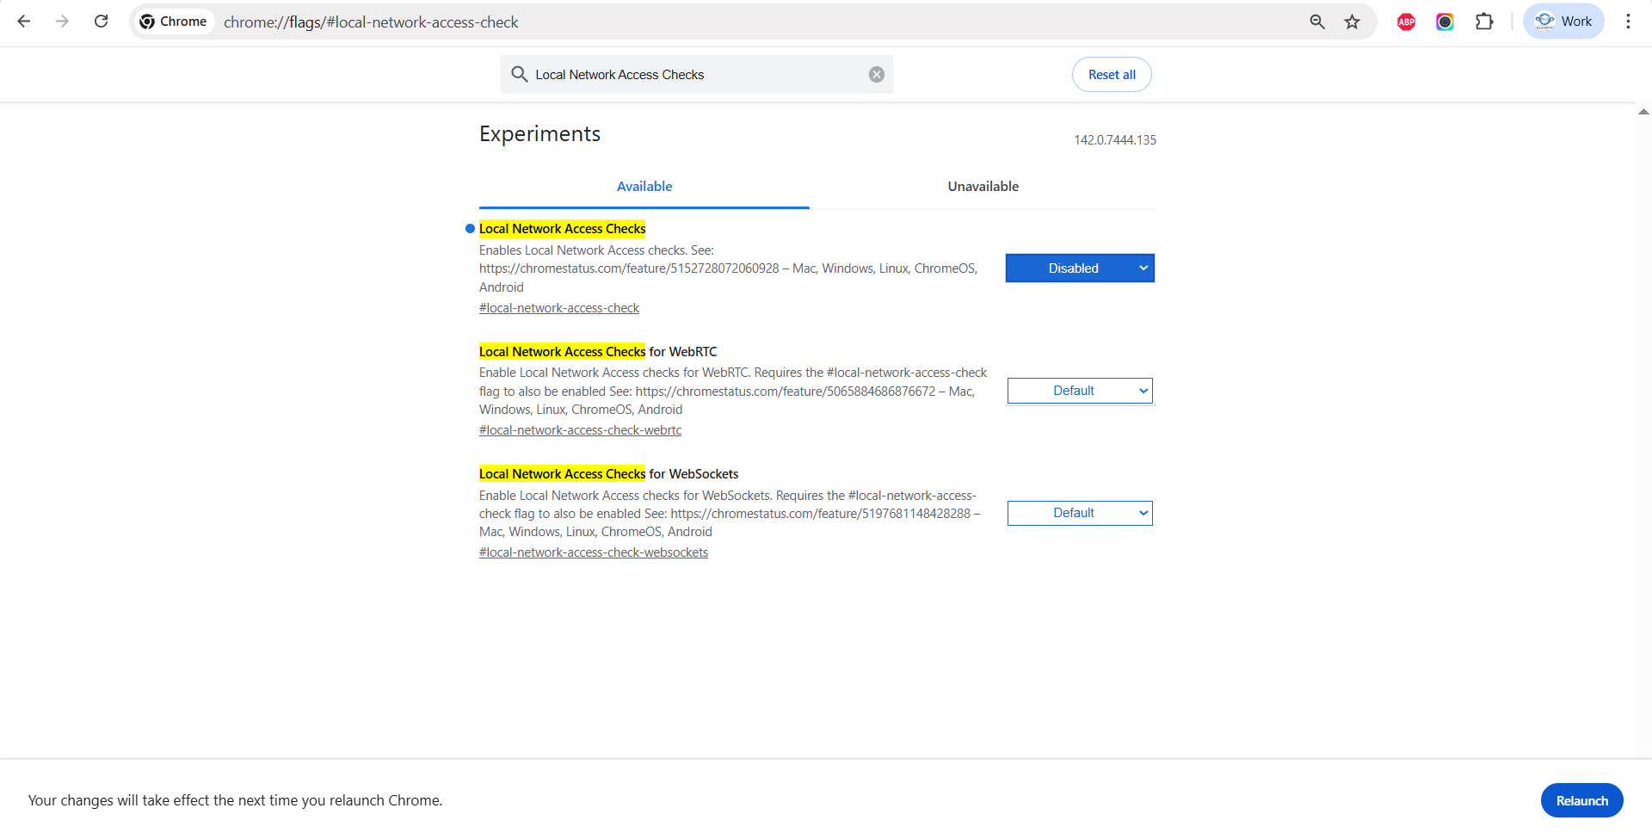This screenshot has width=1652, height=839.
Task: Reload the current flags page
Action: coord(101,22)
